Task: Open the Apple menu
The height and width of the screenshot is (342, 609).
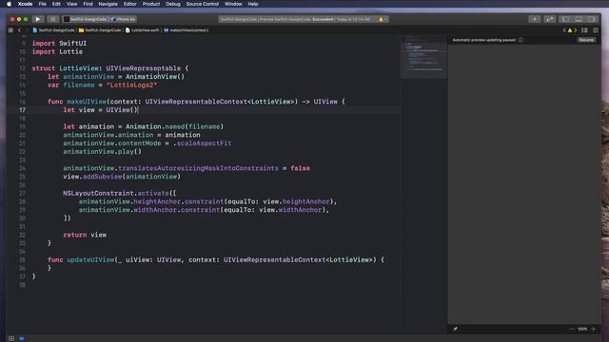Action: [9, 4]
